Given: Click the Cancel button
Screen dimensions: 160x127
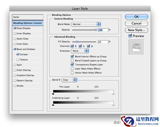Looking at the screenshot, I should click(x=137, y=23).
